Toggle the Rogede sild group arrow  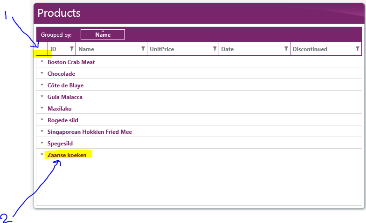tap(41, 120)
